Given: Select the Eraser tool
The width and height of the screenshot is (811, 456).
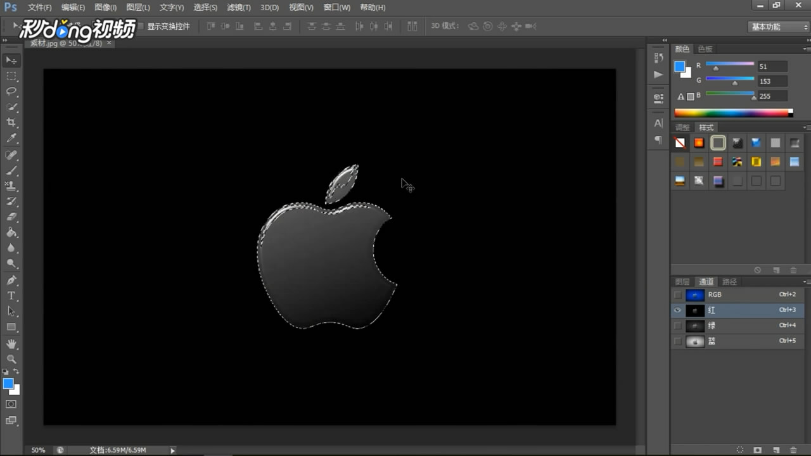Looking at the screenshot, I should click(x=11, y=217).
